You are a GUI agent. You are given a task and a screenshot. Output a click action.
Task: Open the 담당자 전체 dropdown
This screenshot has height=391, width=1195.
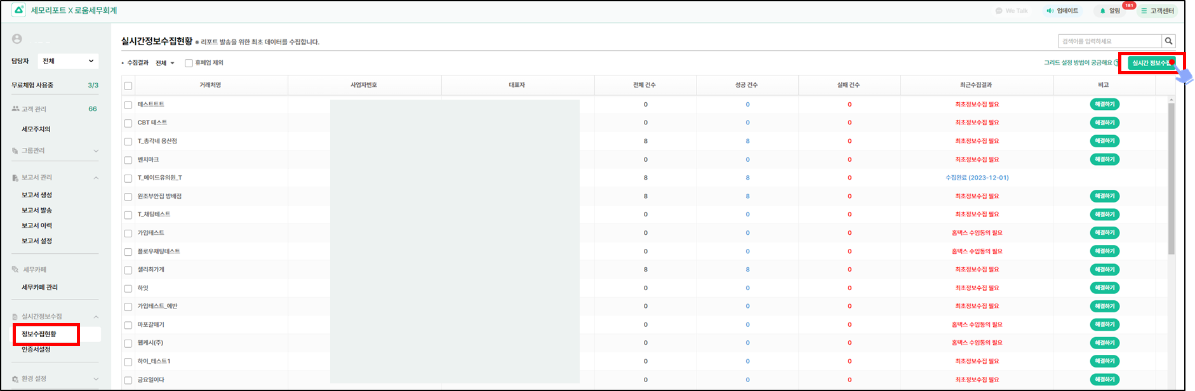pyautogui.click(x=68, y=61)
